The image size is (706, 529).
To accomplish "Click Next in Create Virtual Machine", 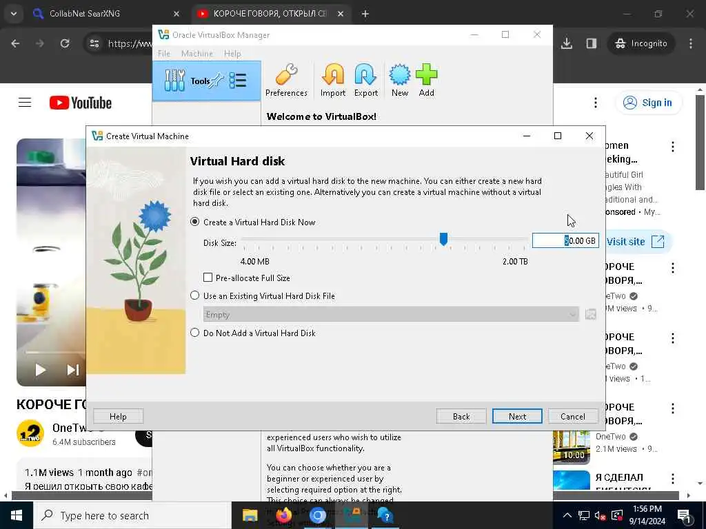I will 517,417.
